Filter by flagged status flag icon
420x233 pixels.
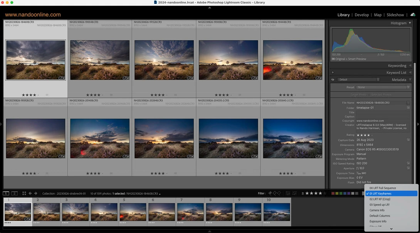(x=270, y=193)
